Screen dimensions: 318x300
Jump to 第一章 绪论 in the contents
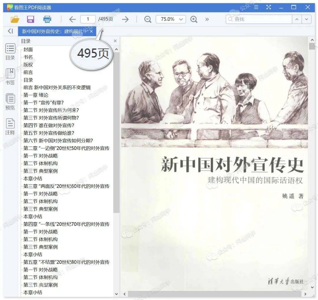tap(37, 95)
